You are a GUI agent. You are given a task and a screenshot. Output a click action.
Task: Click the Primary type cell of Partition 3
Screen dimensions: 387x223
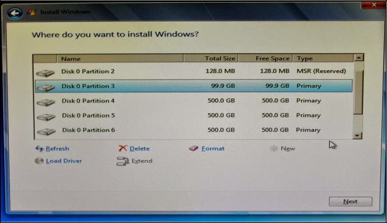click(x=309, y=86)
